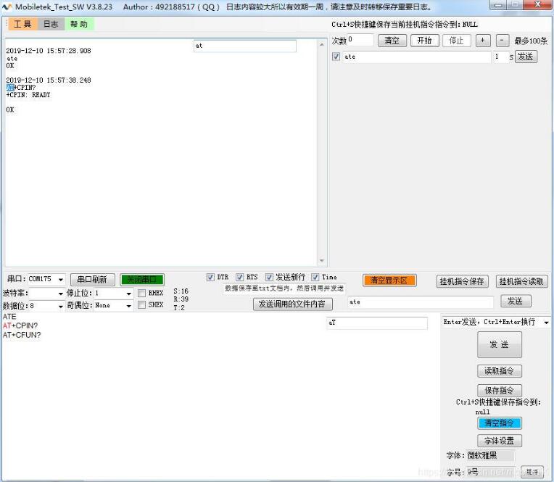Click the AT+CFUN? line in command list
Image resolution: width=554 pixels, height=482 pixels.
pos(22,335)
